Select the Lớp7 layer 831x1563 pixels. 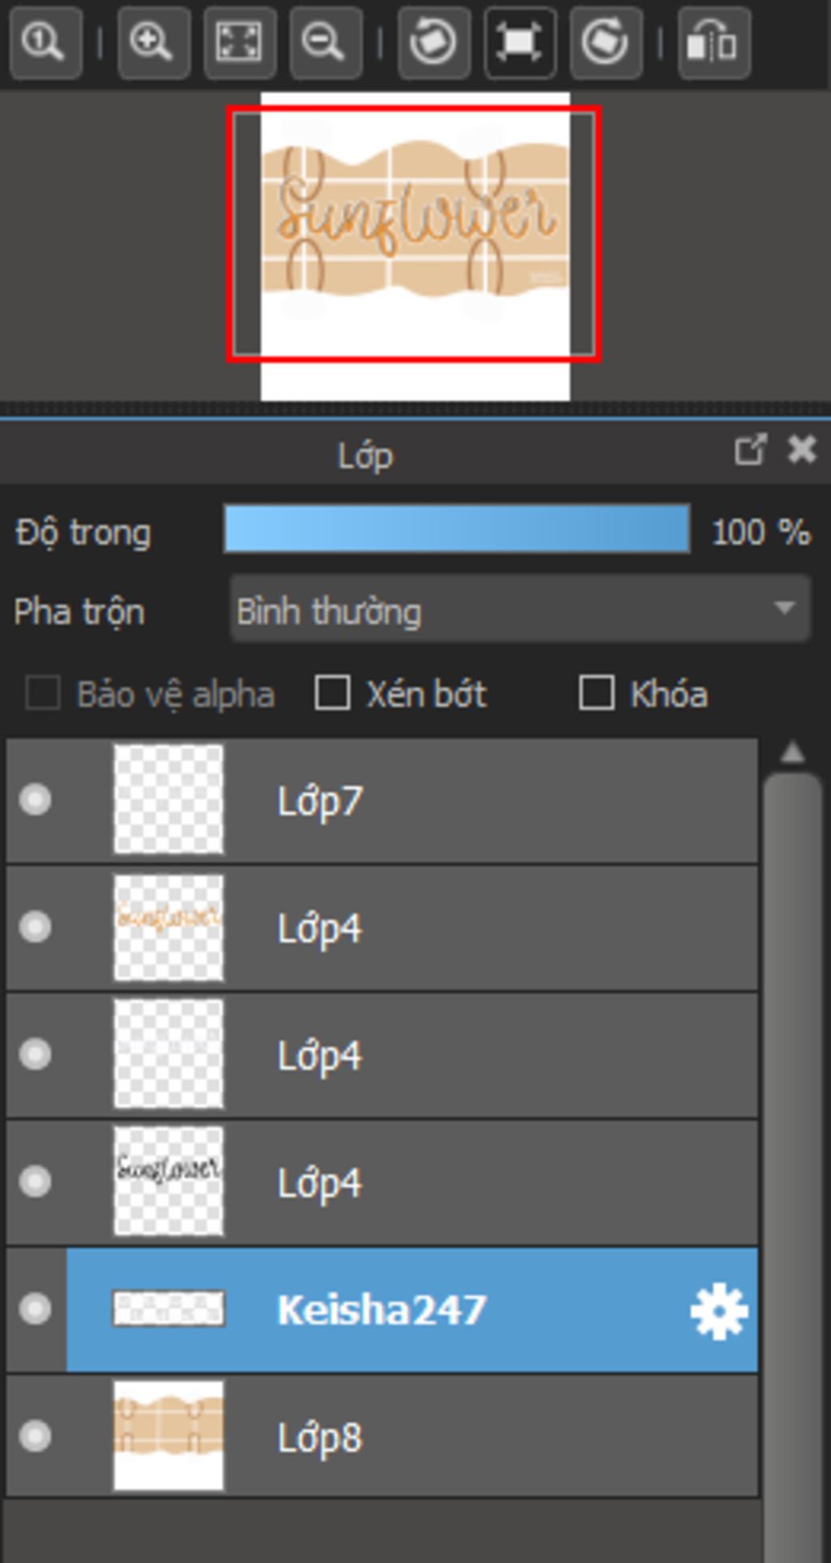click(382, 801)
